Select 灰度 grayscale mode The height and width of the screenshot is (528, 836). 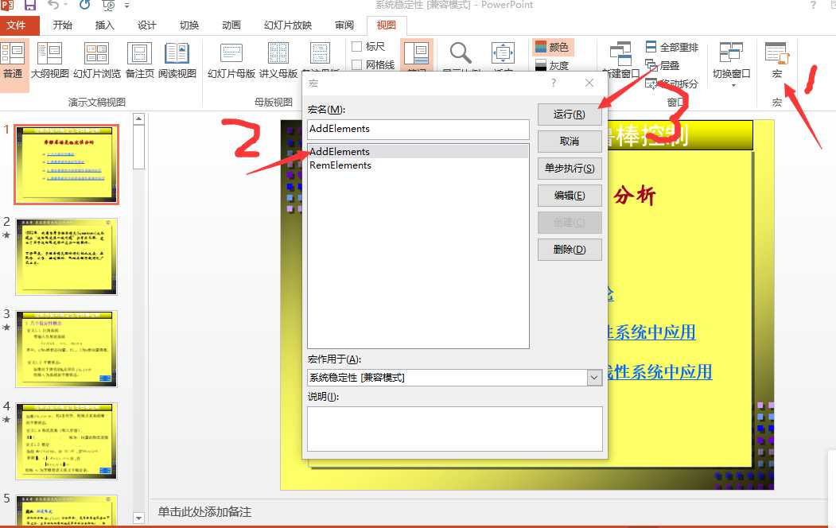pos(552,65)
